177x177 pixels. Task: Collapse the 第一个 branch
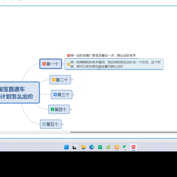point(63,64)
